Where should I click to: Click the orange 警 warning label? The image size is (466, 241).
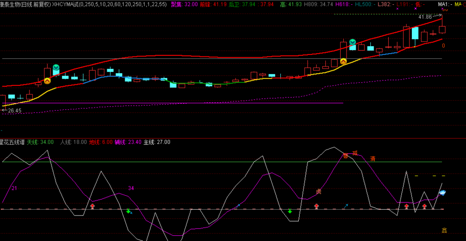(345, 156)
